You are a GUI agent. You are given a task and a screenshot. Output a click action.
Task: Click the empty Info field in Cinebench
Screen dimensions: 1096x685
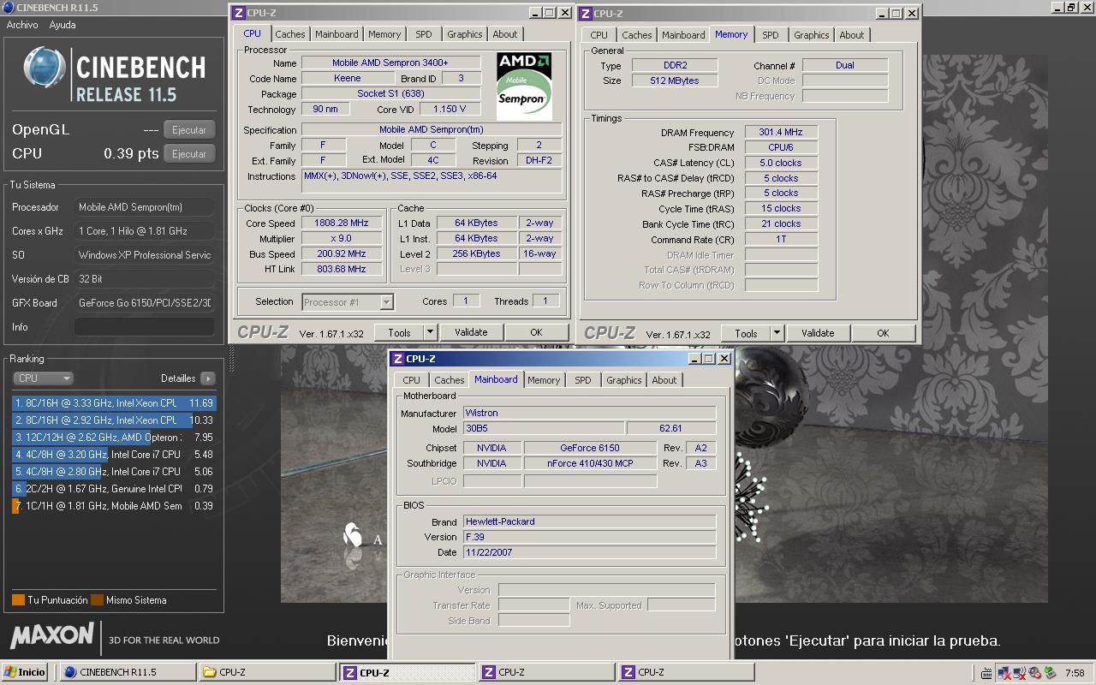(144, 327)
